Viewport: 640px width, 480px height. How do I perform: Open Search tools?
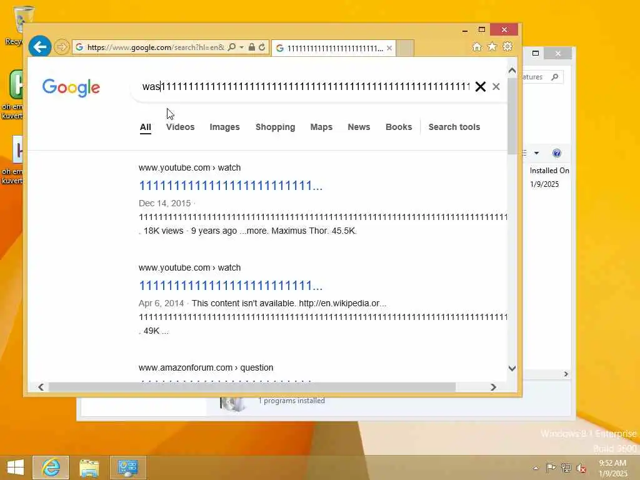454,127
